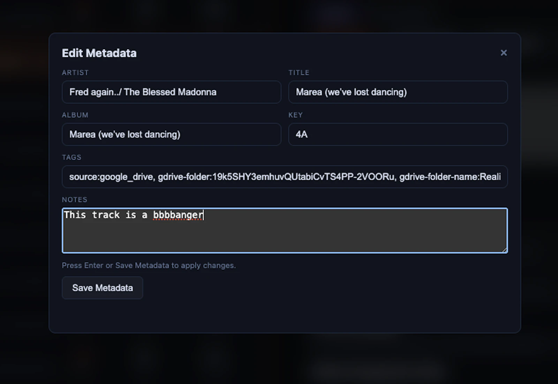The height and width of the screenshot is (384, 558).
Task: Click inside the Notes text area
Action: click(x=285, y=230)
